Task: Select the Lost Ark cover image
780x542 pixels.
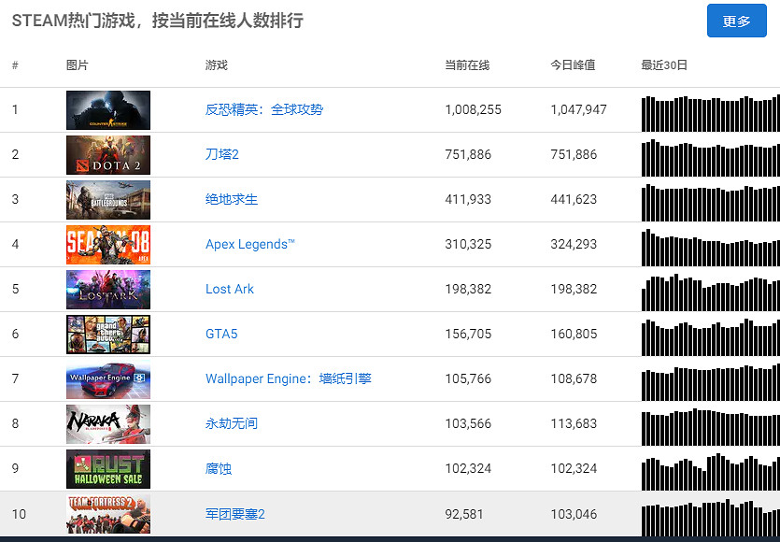Action: tap(107, 289)
